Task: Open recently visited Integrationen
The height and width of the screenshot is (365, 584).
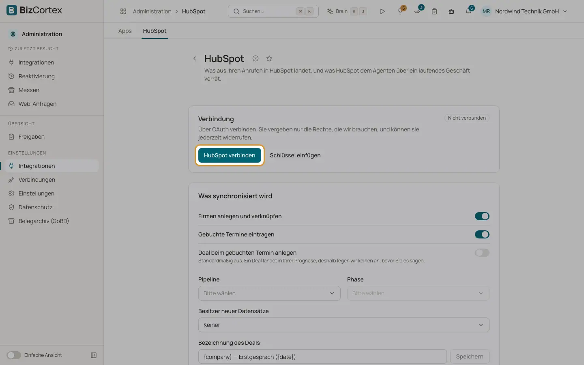Action: 52,62
